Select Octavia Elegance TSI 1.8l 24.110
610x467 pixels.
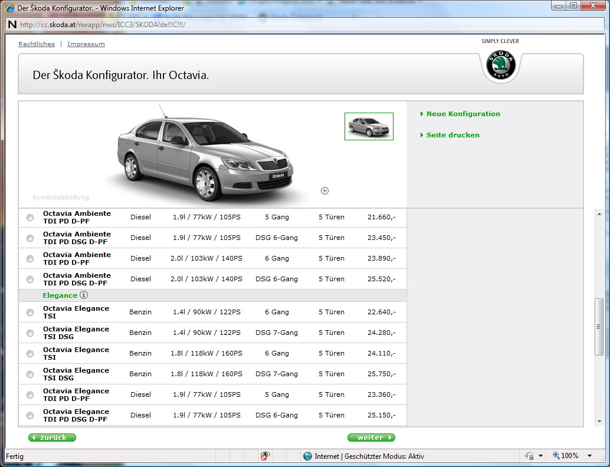tap(30, 354)
